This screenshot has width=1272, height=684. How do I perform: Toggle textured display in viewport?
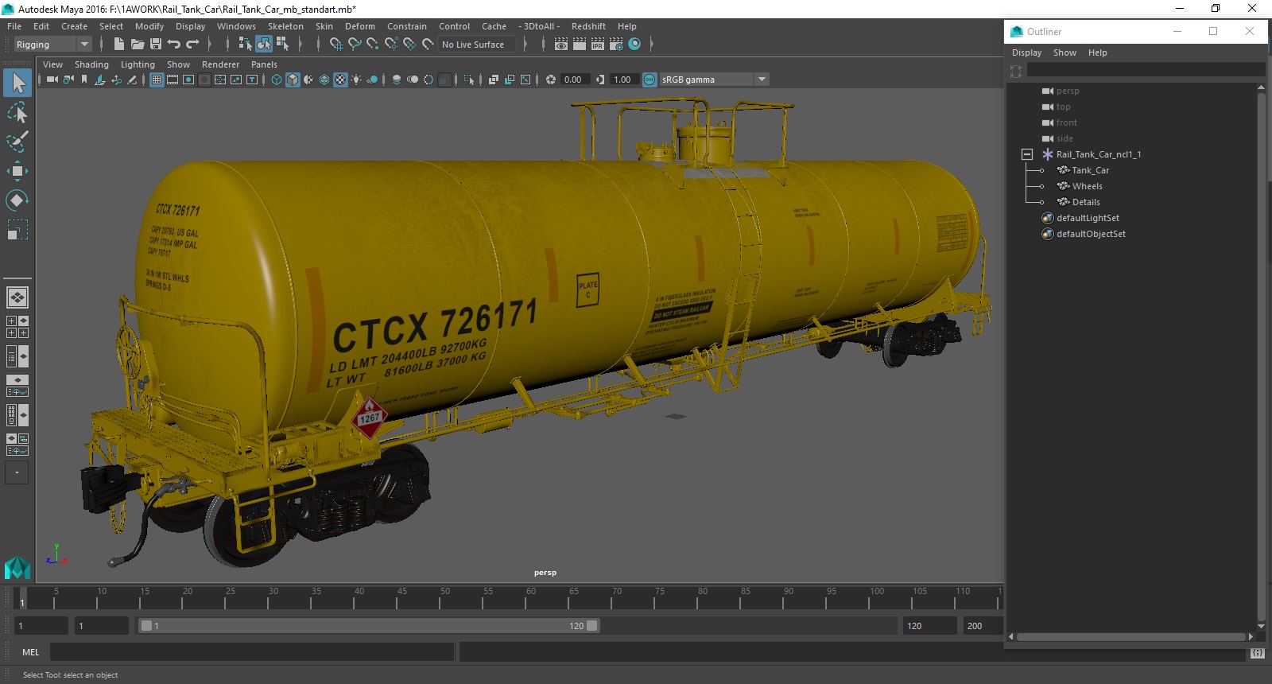coord(340,80)
